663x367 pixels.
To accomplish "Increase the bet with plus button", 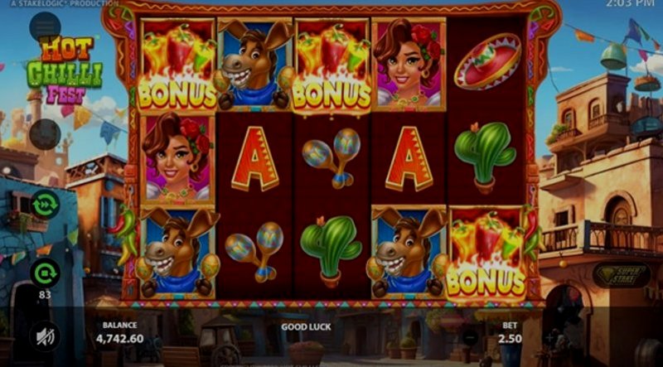I will [549, 337].
